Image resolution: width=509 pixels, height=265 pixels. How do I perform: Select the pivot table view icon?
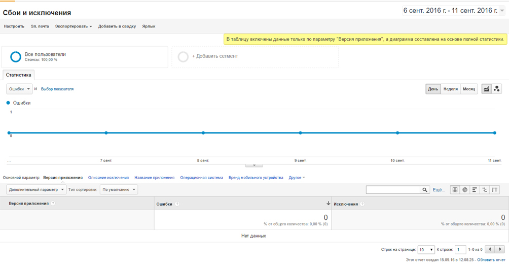click(x=495, y=189)
